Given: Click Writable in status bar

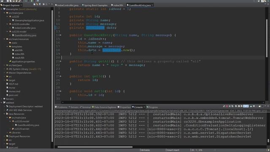Looking at the screenshot, I should pyautogui.click(x=145, y=150).
